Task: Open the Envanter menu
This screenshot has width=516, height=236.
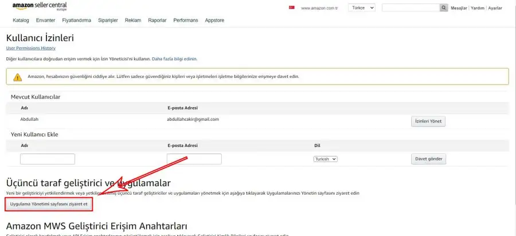Action: 45,21
